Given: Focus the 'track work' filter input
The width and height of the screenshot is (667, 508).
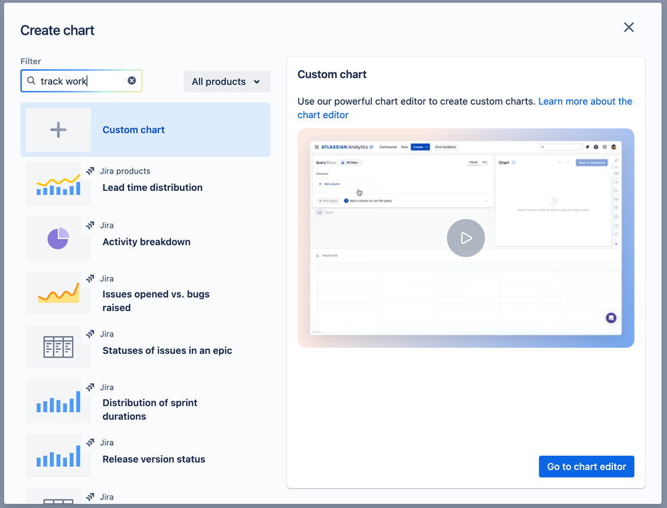Looking at the screenshot, I should pyautogui.click(x=81, y=81).
